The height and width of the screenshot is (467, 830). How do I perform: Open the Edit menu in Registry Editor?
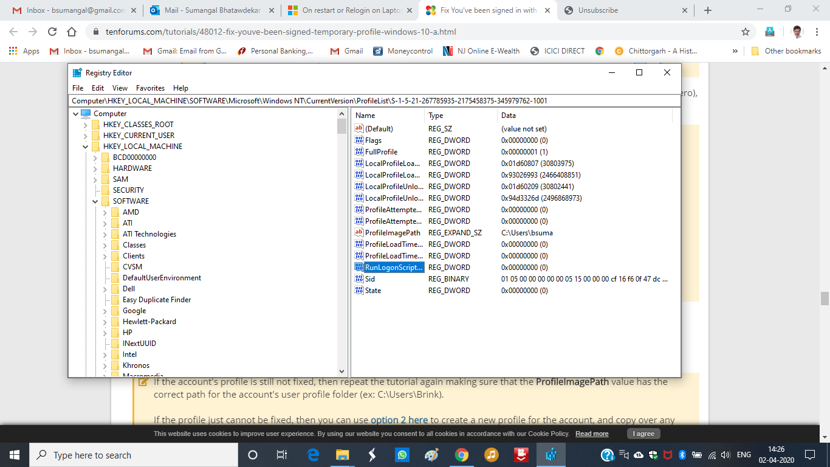coord(98,88)
